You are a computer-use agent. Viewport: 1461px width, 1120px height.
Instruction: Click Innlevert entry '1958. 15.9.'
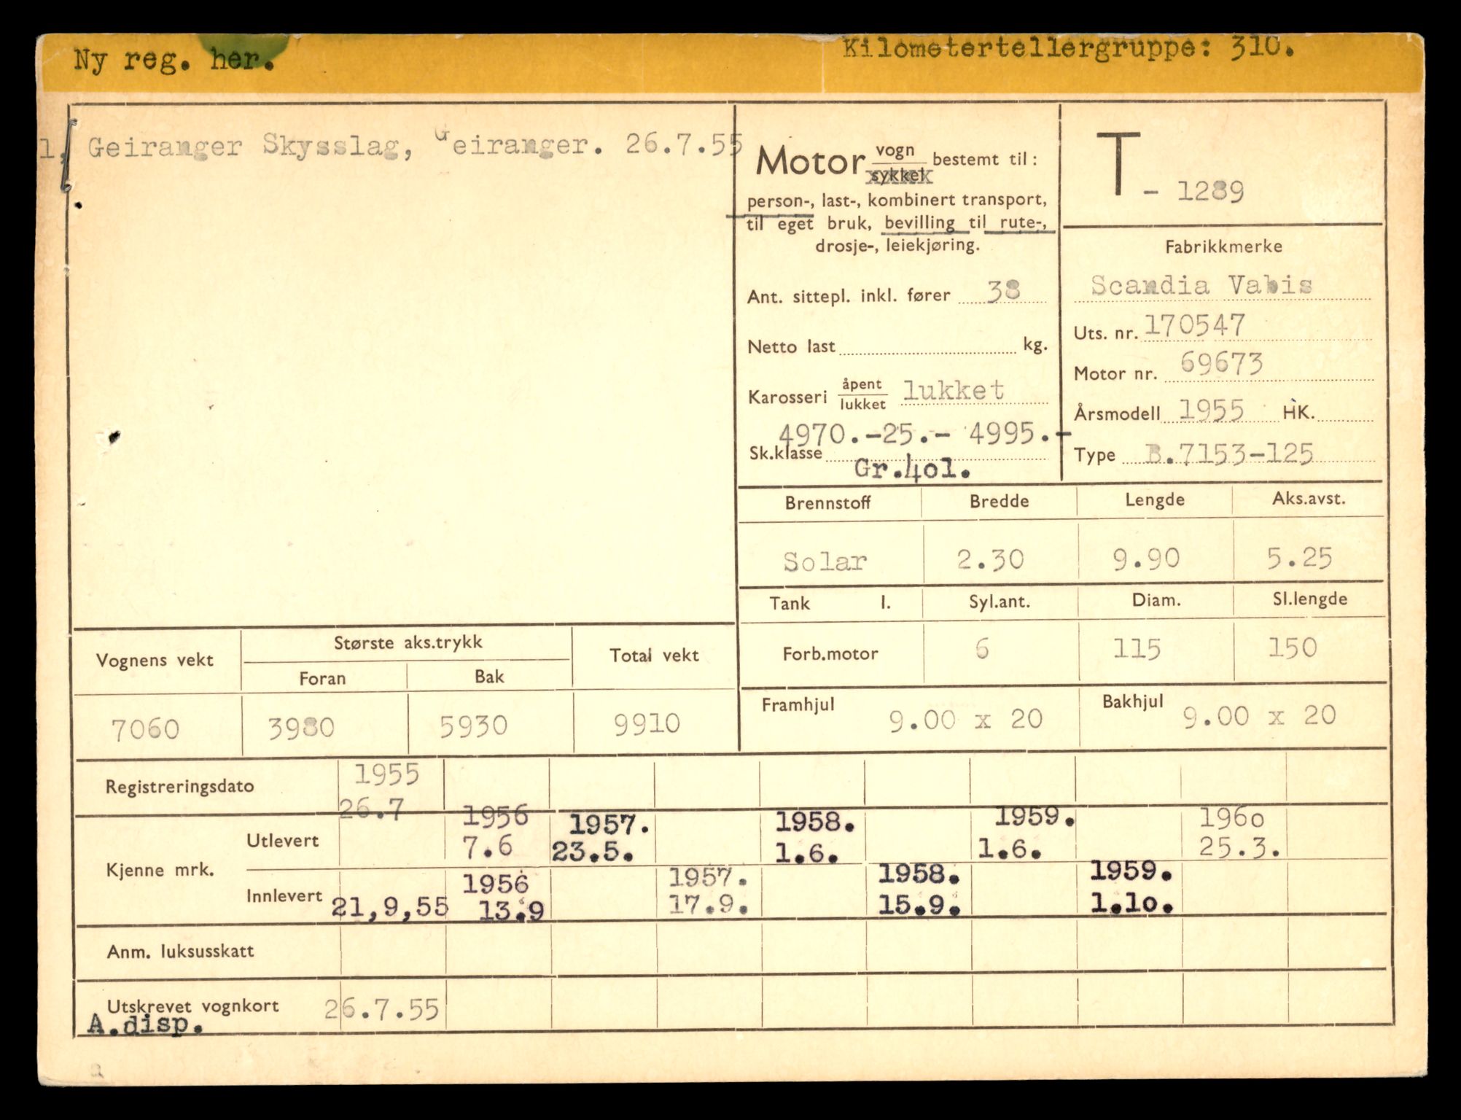(920, 890)
